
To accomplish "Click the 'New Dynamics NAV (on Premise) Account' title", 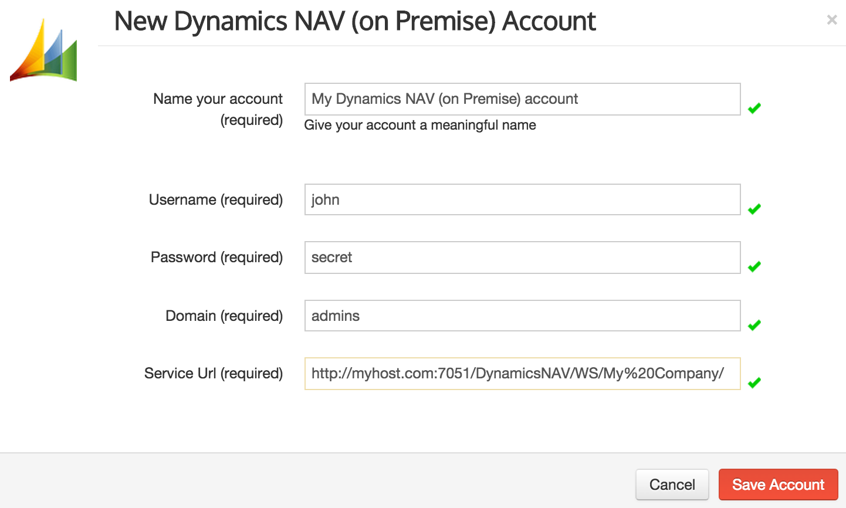I will coord(355,22).
